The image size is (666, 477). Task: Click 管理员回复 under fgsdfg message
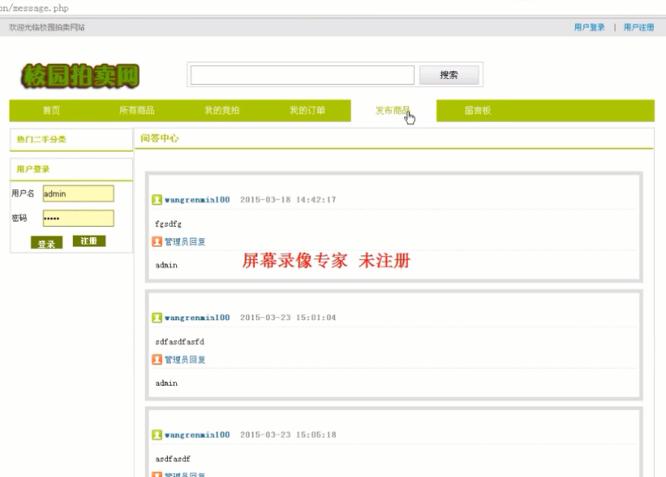pyautogui.click(x=185, y=241)
